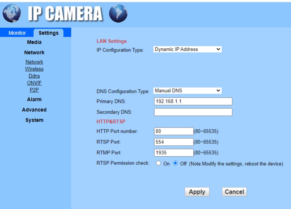The width and height of the screenshot is (291, 209).
Task: Expand the Alarm settings section
Action: point(34,100)
